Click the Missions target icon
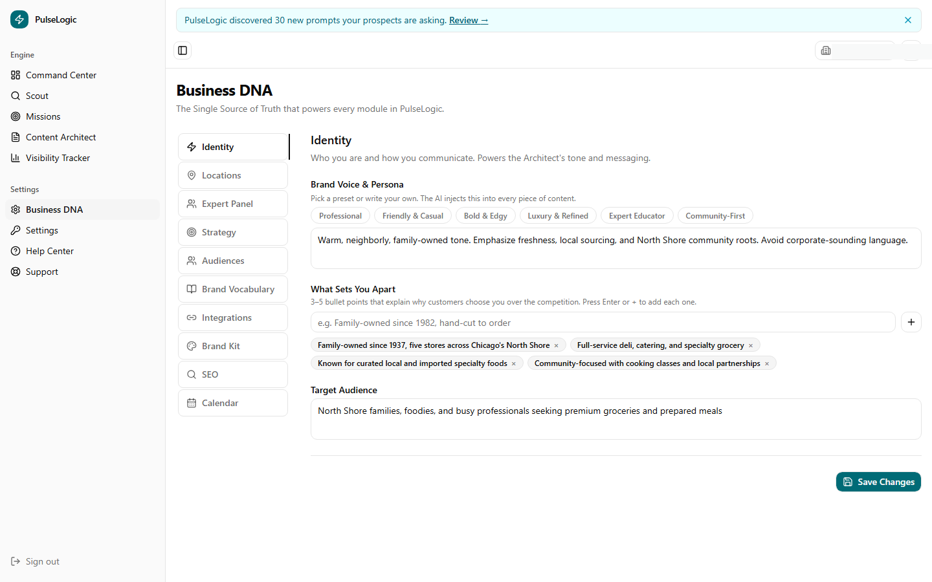The image size is (932, 582). 16,116
